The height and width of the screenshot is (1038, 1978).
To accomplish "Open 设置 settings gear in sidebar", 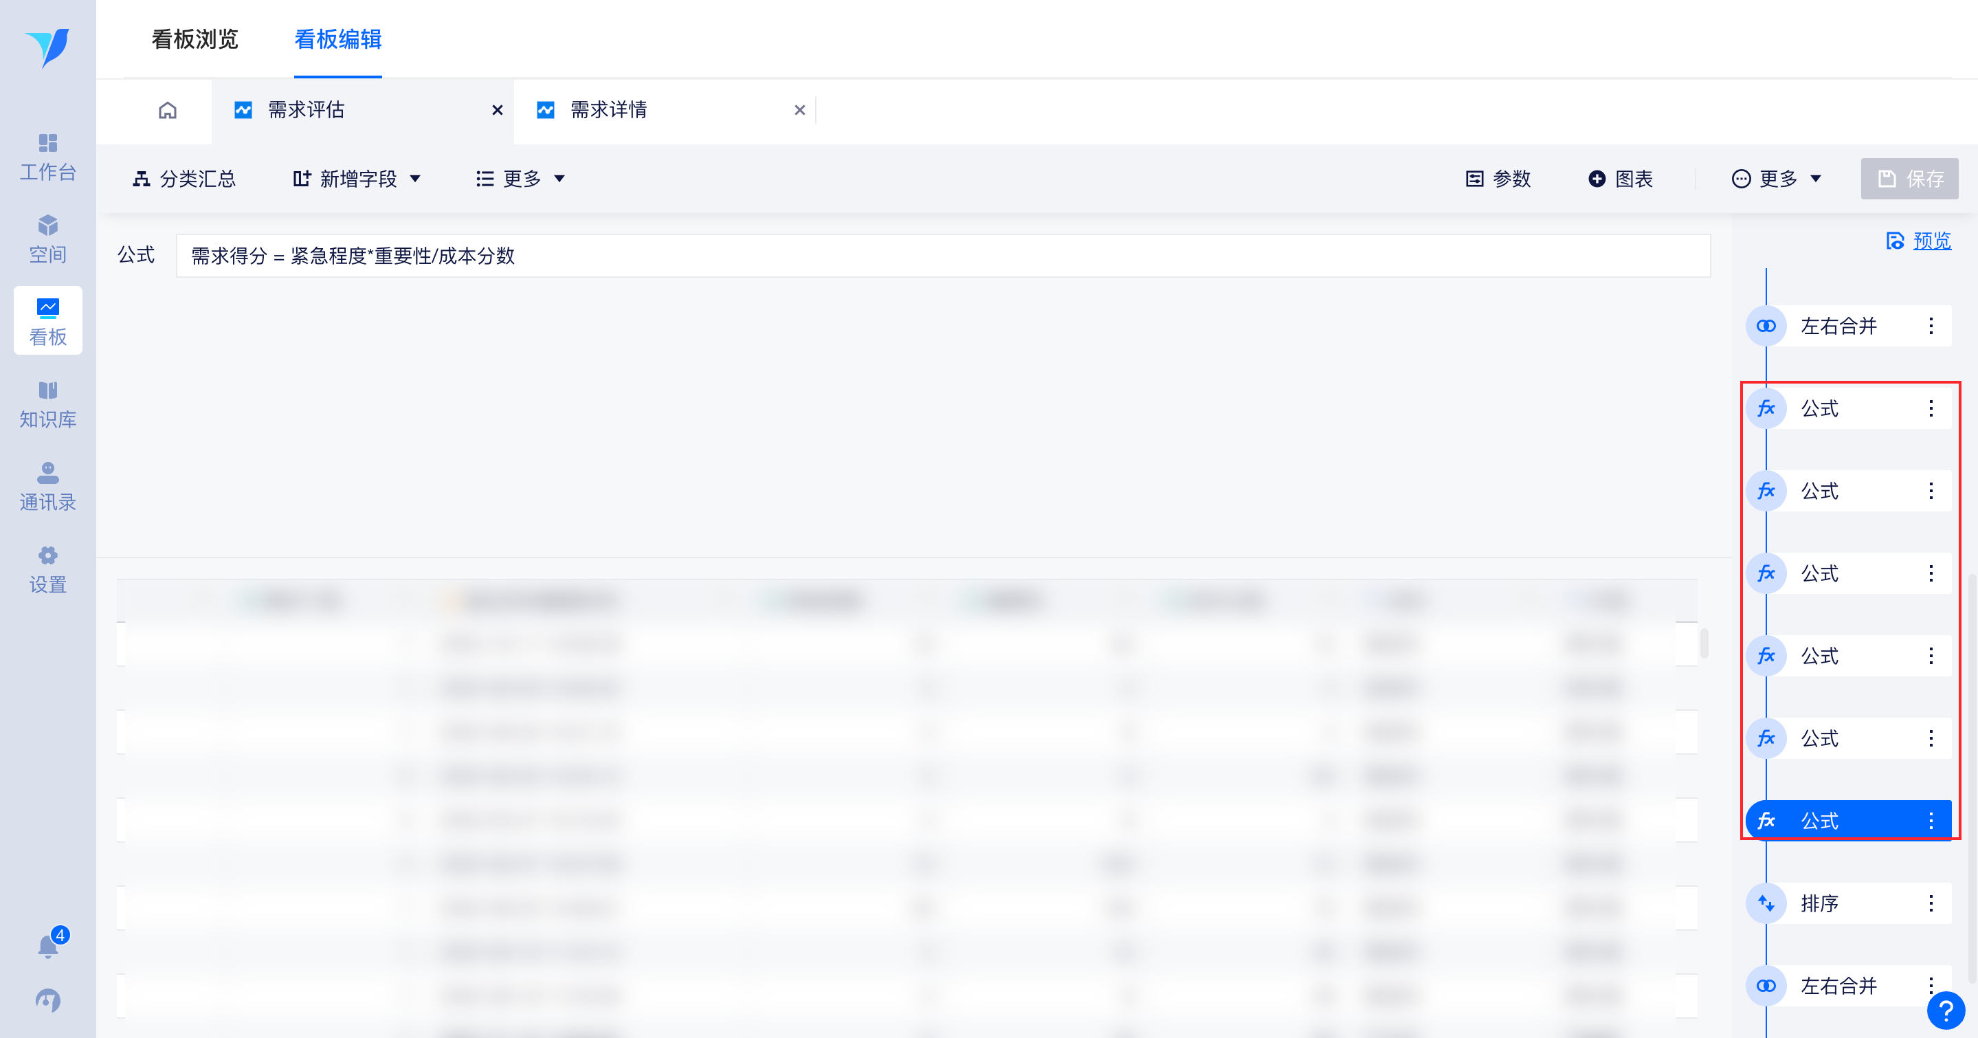I will pos(47,570).
